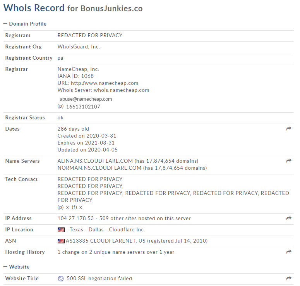The height and width of the screenshot is (286, 300).
Task: Click the Website Title row arrow icon
Action: coord(289,278)
